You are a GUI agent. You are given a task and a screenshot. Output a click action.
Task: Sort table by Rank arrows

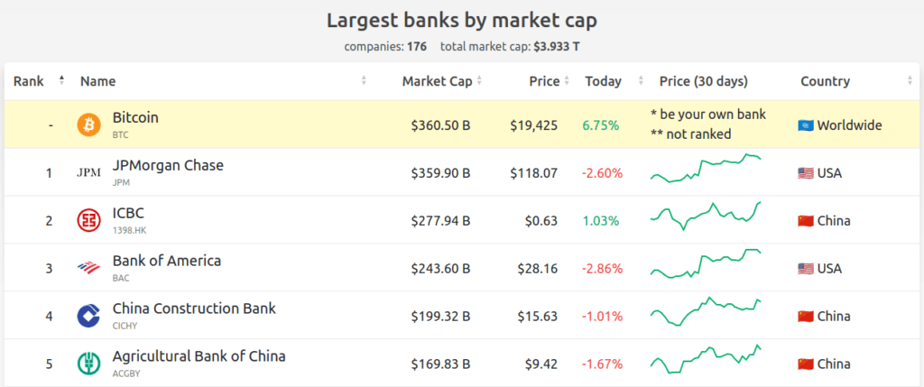62,80
